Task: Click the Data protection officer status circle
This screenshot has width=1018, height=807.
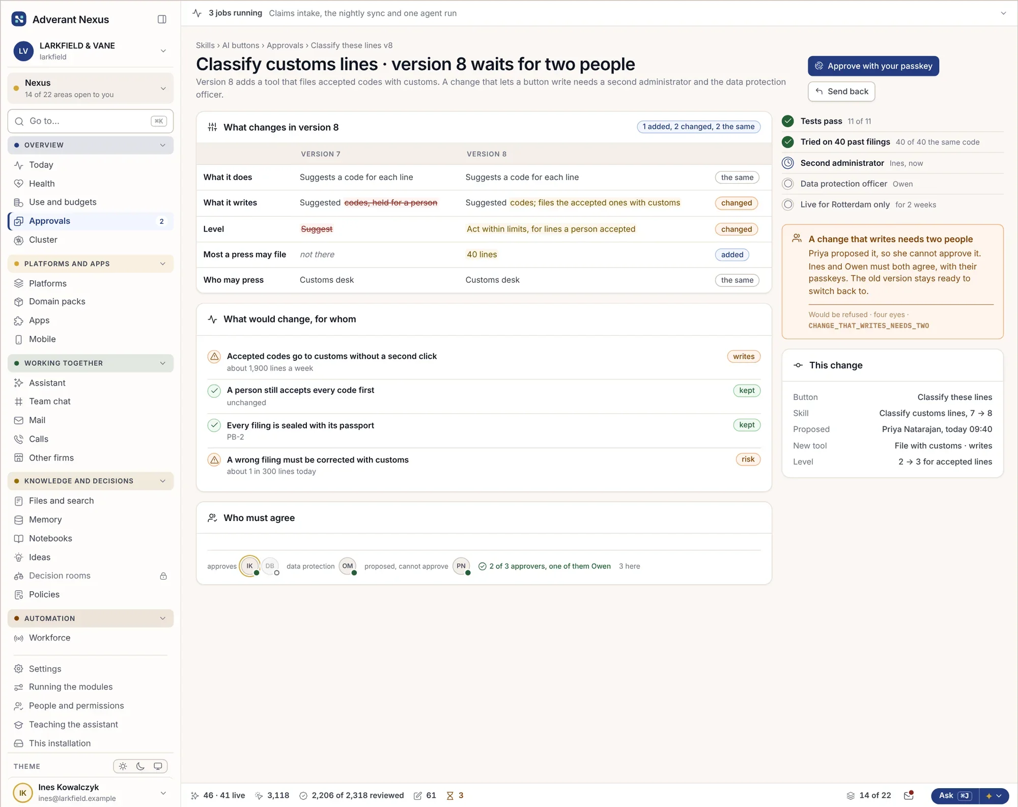Action: 788,184
